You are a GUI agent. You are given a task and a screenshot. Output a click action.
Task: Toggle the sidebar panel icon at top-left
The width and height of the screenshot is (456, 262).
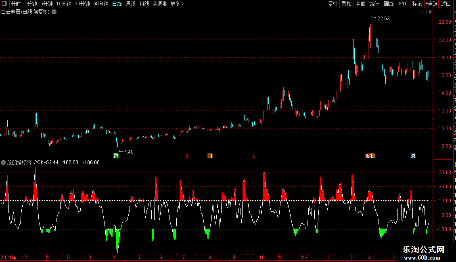4,4
